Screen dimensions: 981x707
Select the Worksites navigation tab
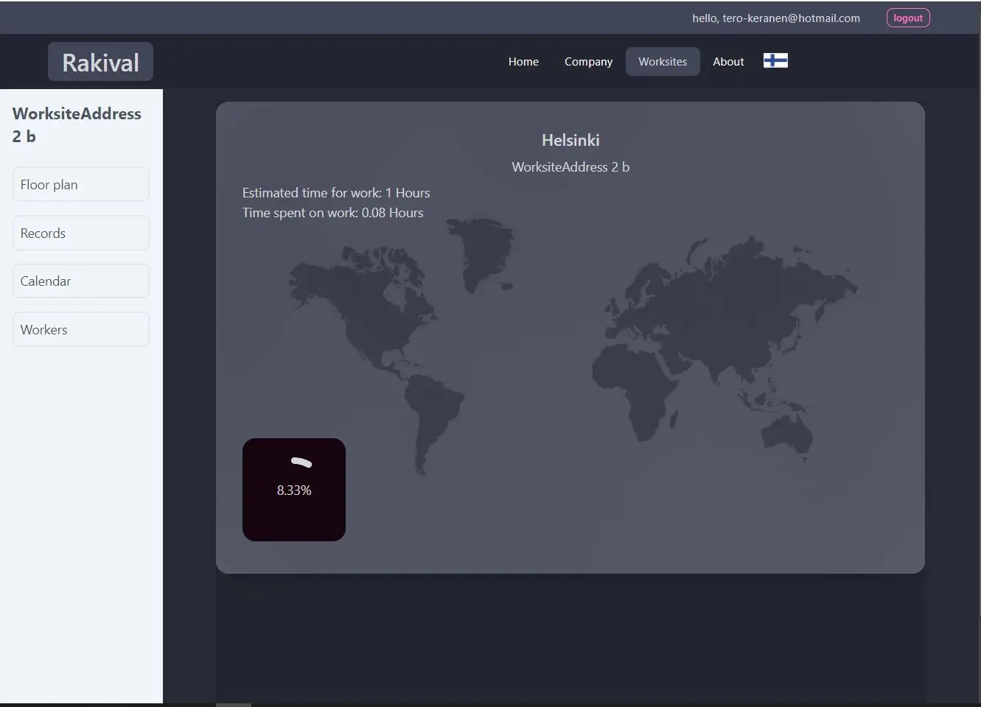(663, 62)
